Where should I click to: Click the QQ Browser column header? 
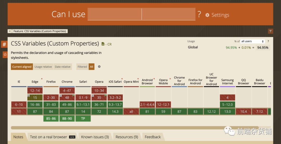(x=244, y=82)
